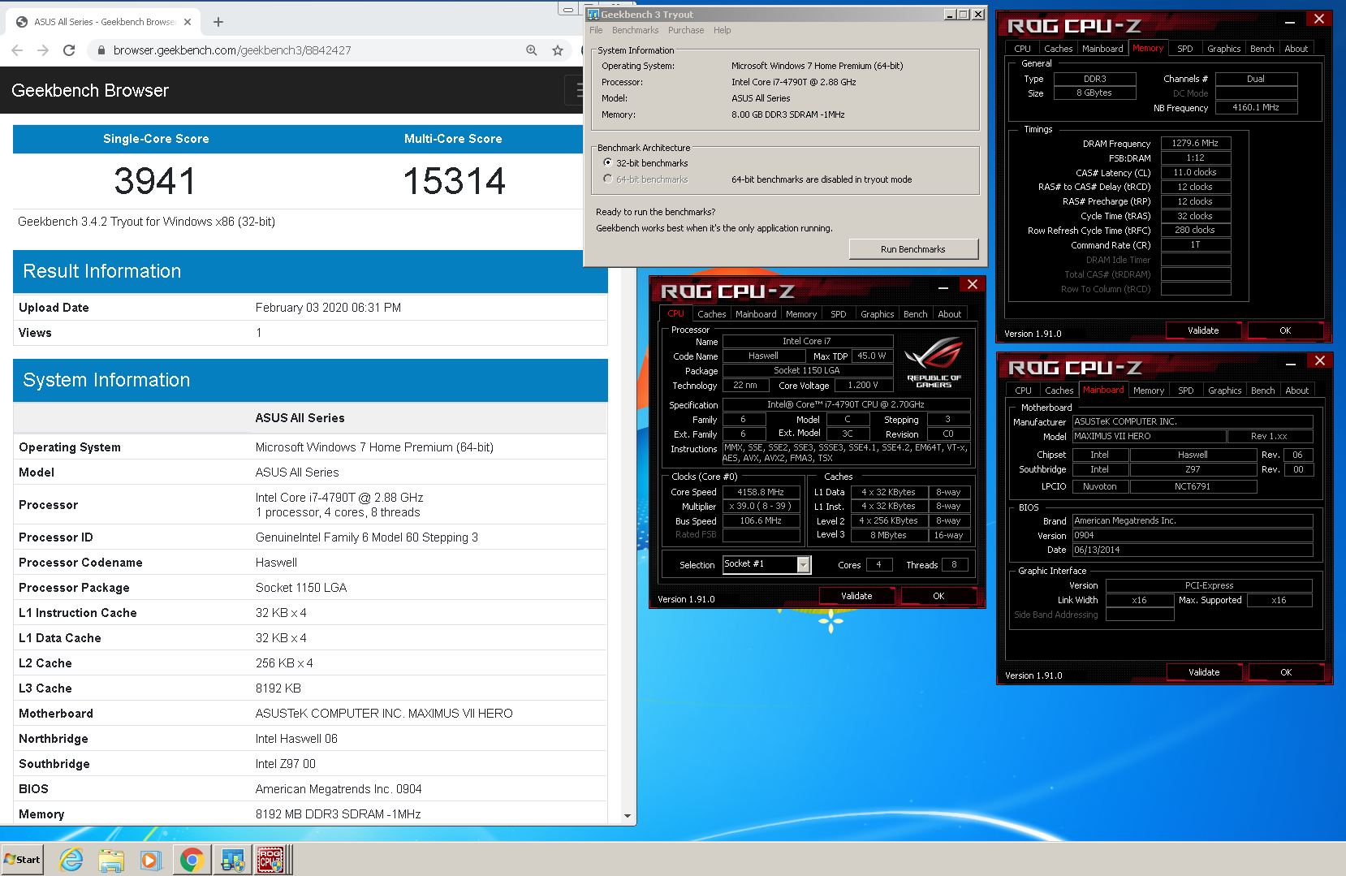Image resolution: width=1346 pixels, height=876 pixels.
Task: Open the Geekbench Help menu
Action: click(722, 31)
